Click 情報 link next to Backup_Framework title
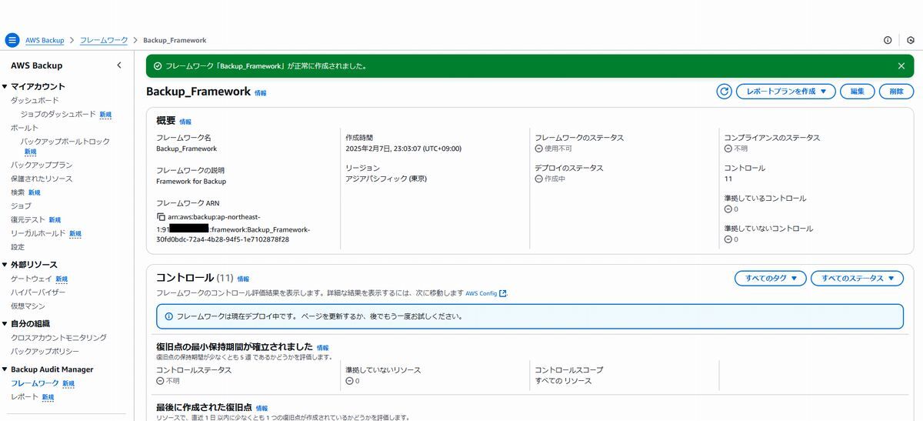Viewport: 923px width, 421px height. coord(261,93)
